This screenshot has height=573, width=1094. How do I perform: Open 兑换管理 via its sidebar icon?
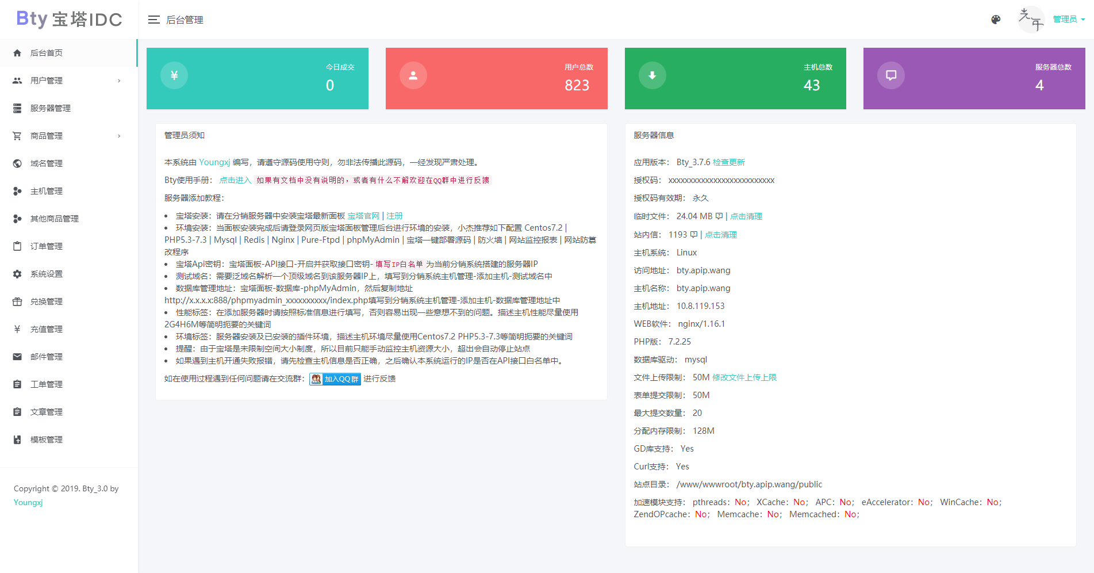pyautogui.click(x=17, y=301)
